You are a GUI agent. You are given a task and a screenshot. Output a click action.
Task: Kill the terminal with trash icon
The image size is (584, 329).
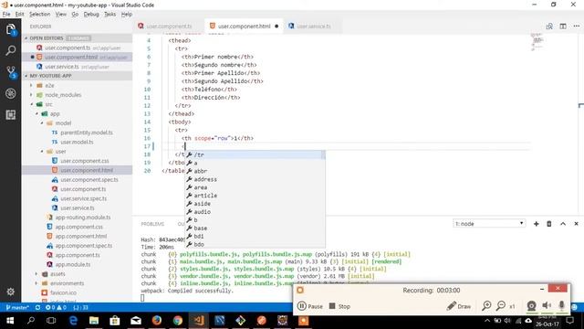tap(549, 224)
